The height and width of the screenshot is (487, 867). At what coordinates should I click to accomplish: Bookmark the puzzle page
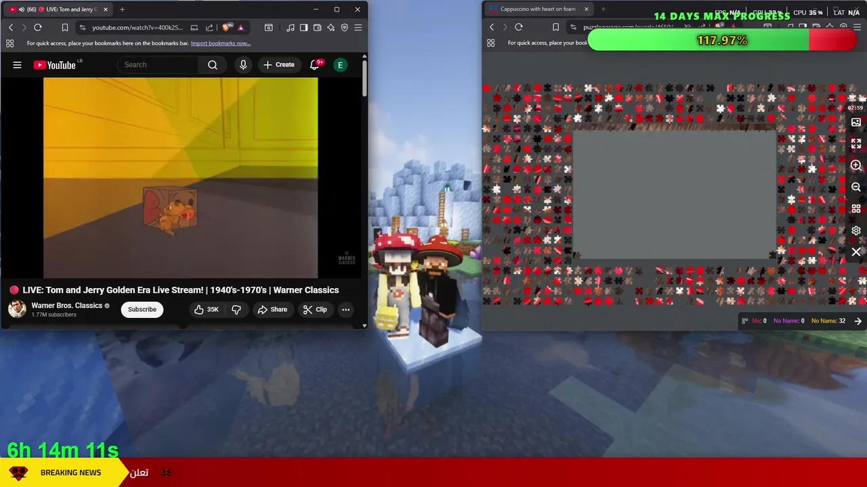click(555, 28)
